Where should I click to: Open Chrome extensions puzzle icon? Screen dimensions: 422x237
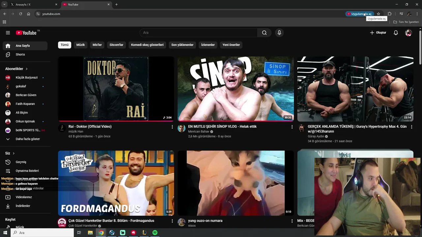pos(389,14)
